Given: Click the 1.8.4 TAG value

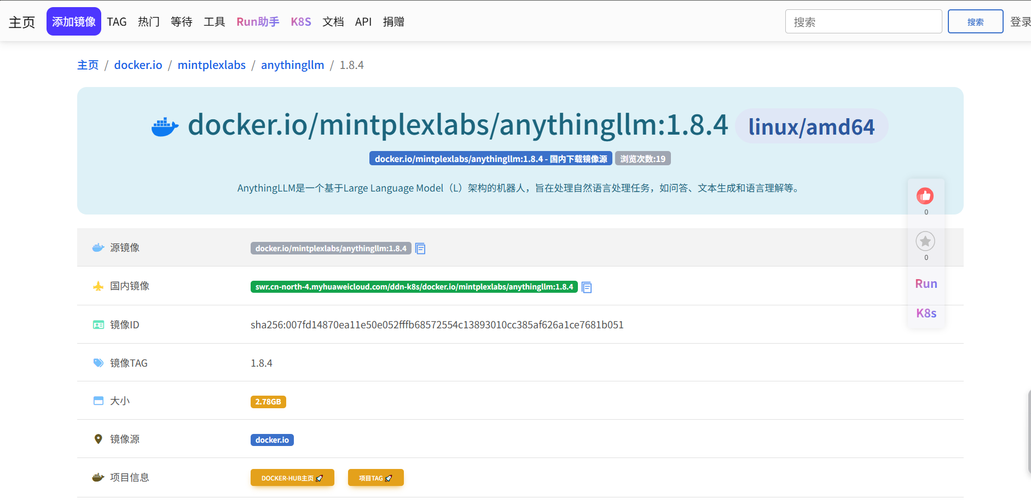Looking at the screenshot, I should 262,363.
